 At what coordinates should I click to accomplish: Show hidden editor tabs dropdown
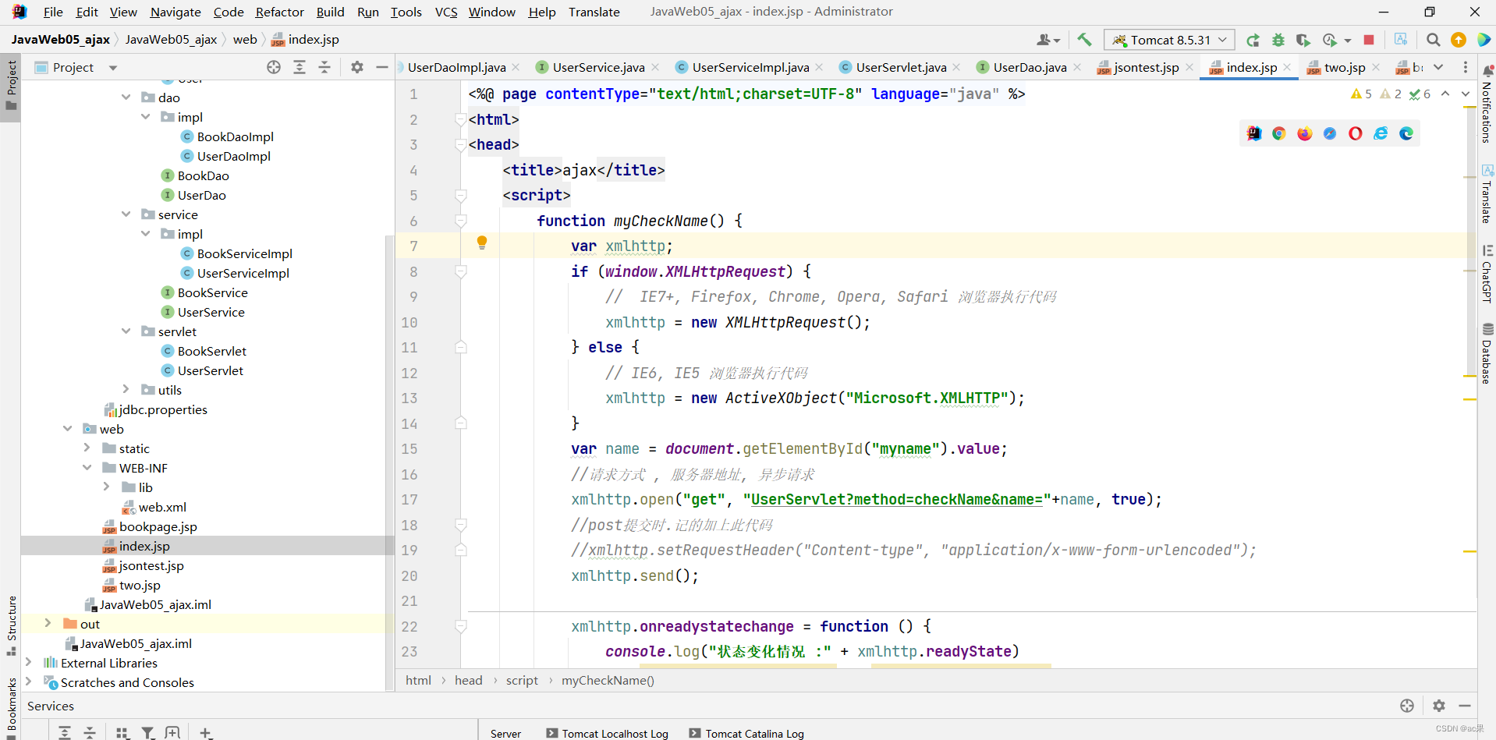(1439, 67)
